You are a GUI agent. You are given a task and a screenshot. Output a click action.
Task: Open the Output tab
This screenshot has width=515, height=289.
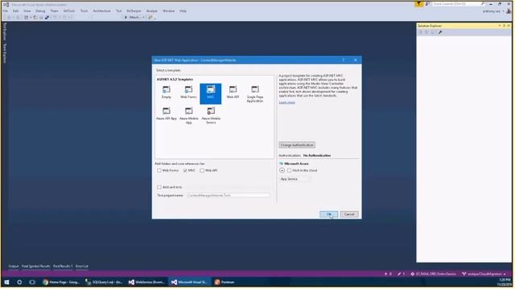14,266
